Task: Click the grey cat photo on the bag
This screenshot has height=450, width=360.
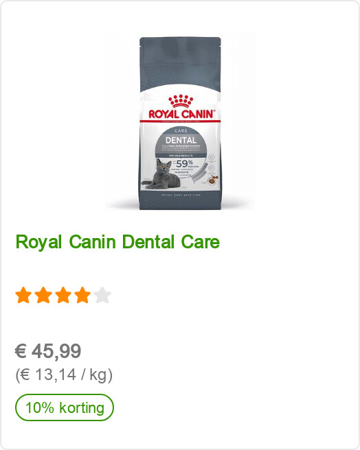Action: 161,174
